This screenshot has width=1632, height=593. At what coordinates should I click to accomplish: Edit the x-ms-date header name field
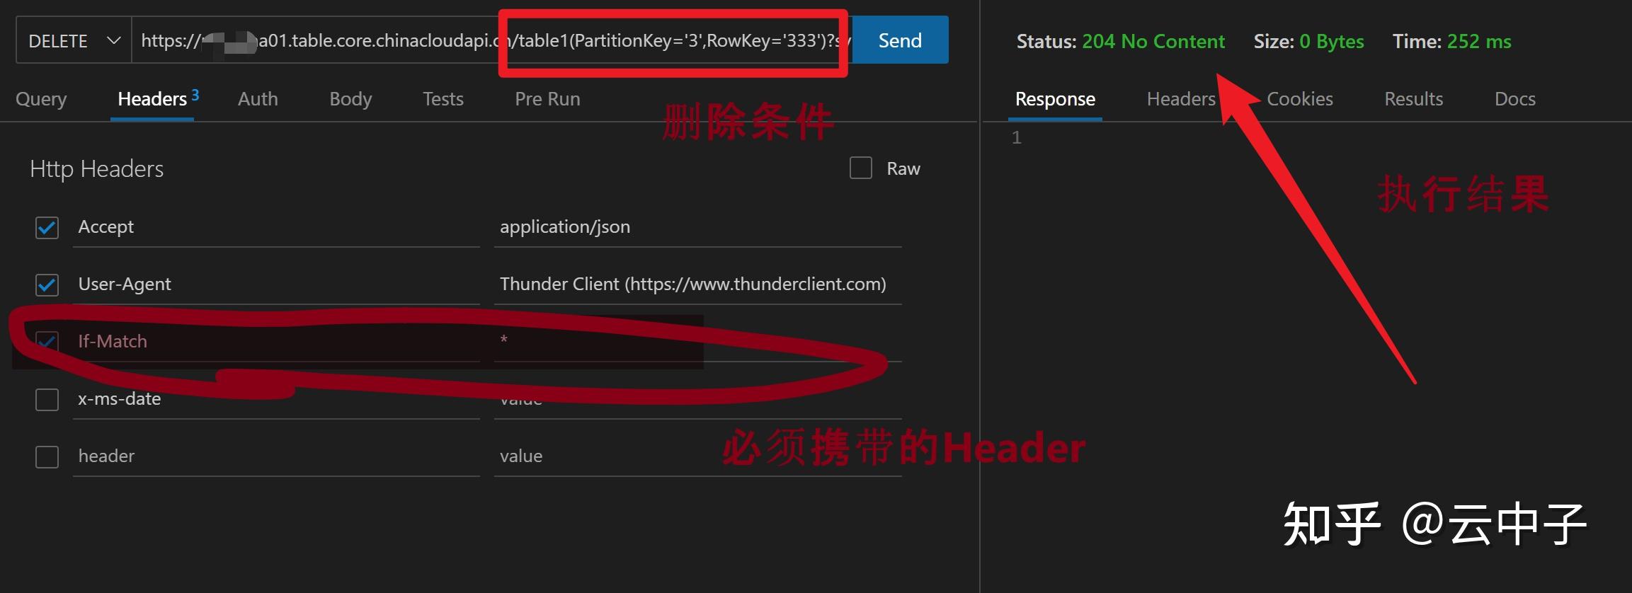(276, 399)
